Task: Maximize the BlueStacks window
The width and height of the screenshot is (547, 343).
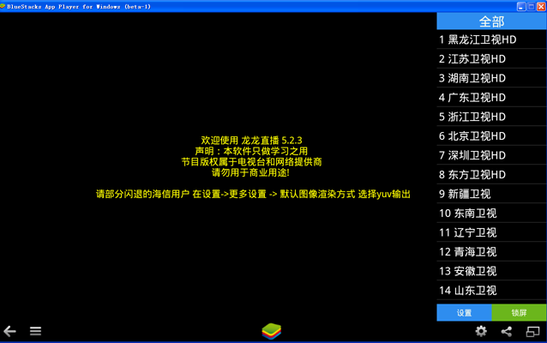Action: (x=532, y=7)
